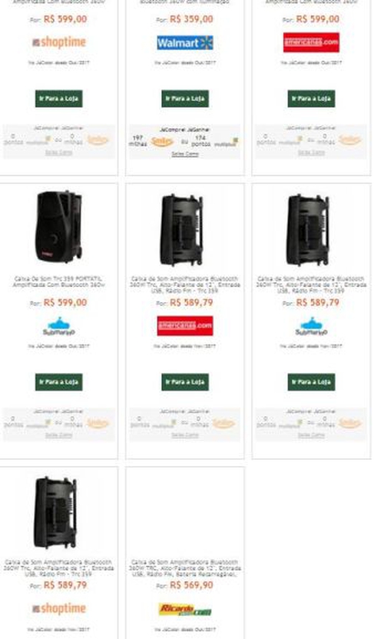Image resolution: width=384 pixels, height=639 pixels.
Task: Click the Shoptime logo under R$ 599,00
Action: [59, 42]
